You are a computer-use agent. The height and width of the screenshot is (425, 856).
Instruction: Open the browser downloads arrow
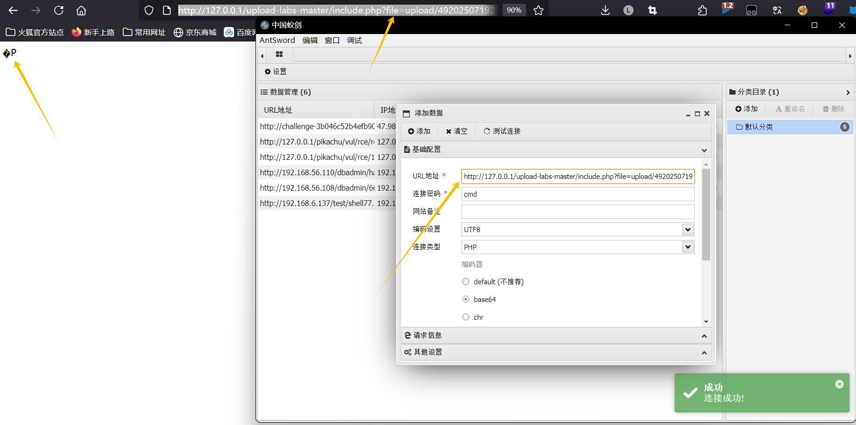coord(605,10)
